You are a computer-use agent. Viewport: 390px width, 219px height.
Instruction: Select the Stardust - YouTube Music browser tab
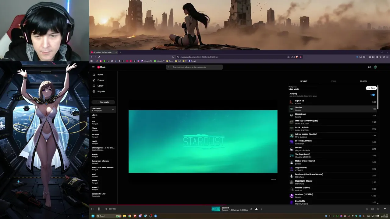[x=104, y=52]
